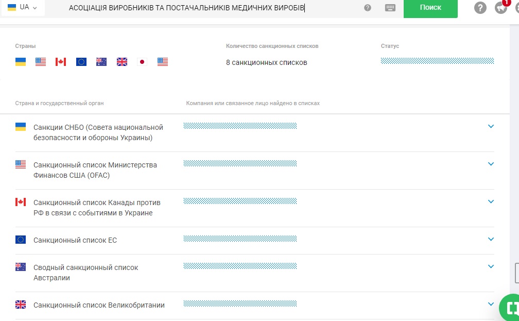Open the green chat widget icon
The height and width of the screenshot is (321, 519).
(x=511, y=308)
